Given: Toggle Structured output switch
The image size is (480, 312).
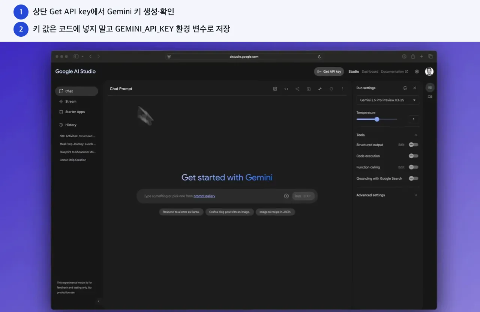Looking at the screenshot, I should tap(414, 145).
